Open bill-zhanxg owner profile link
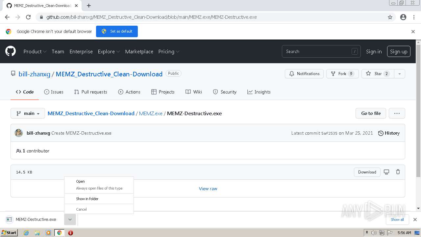421x237 pixels. [x=35, y=74]
